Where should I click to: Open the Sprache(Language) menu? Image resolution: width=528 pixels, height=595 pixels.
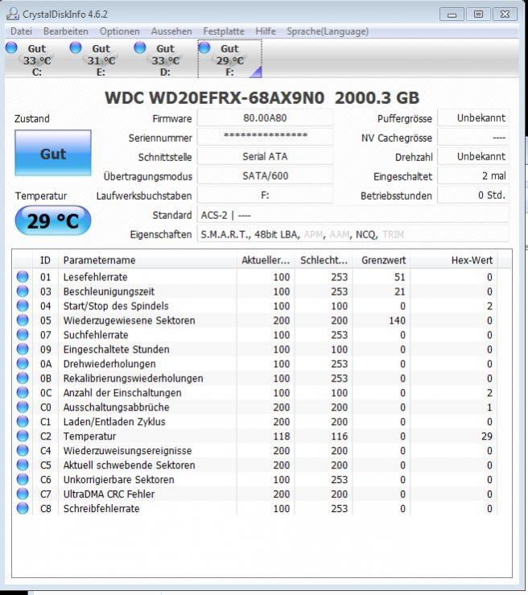click(328, 31)
